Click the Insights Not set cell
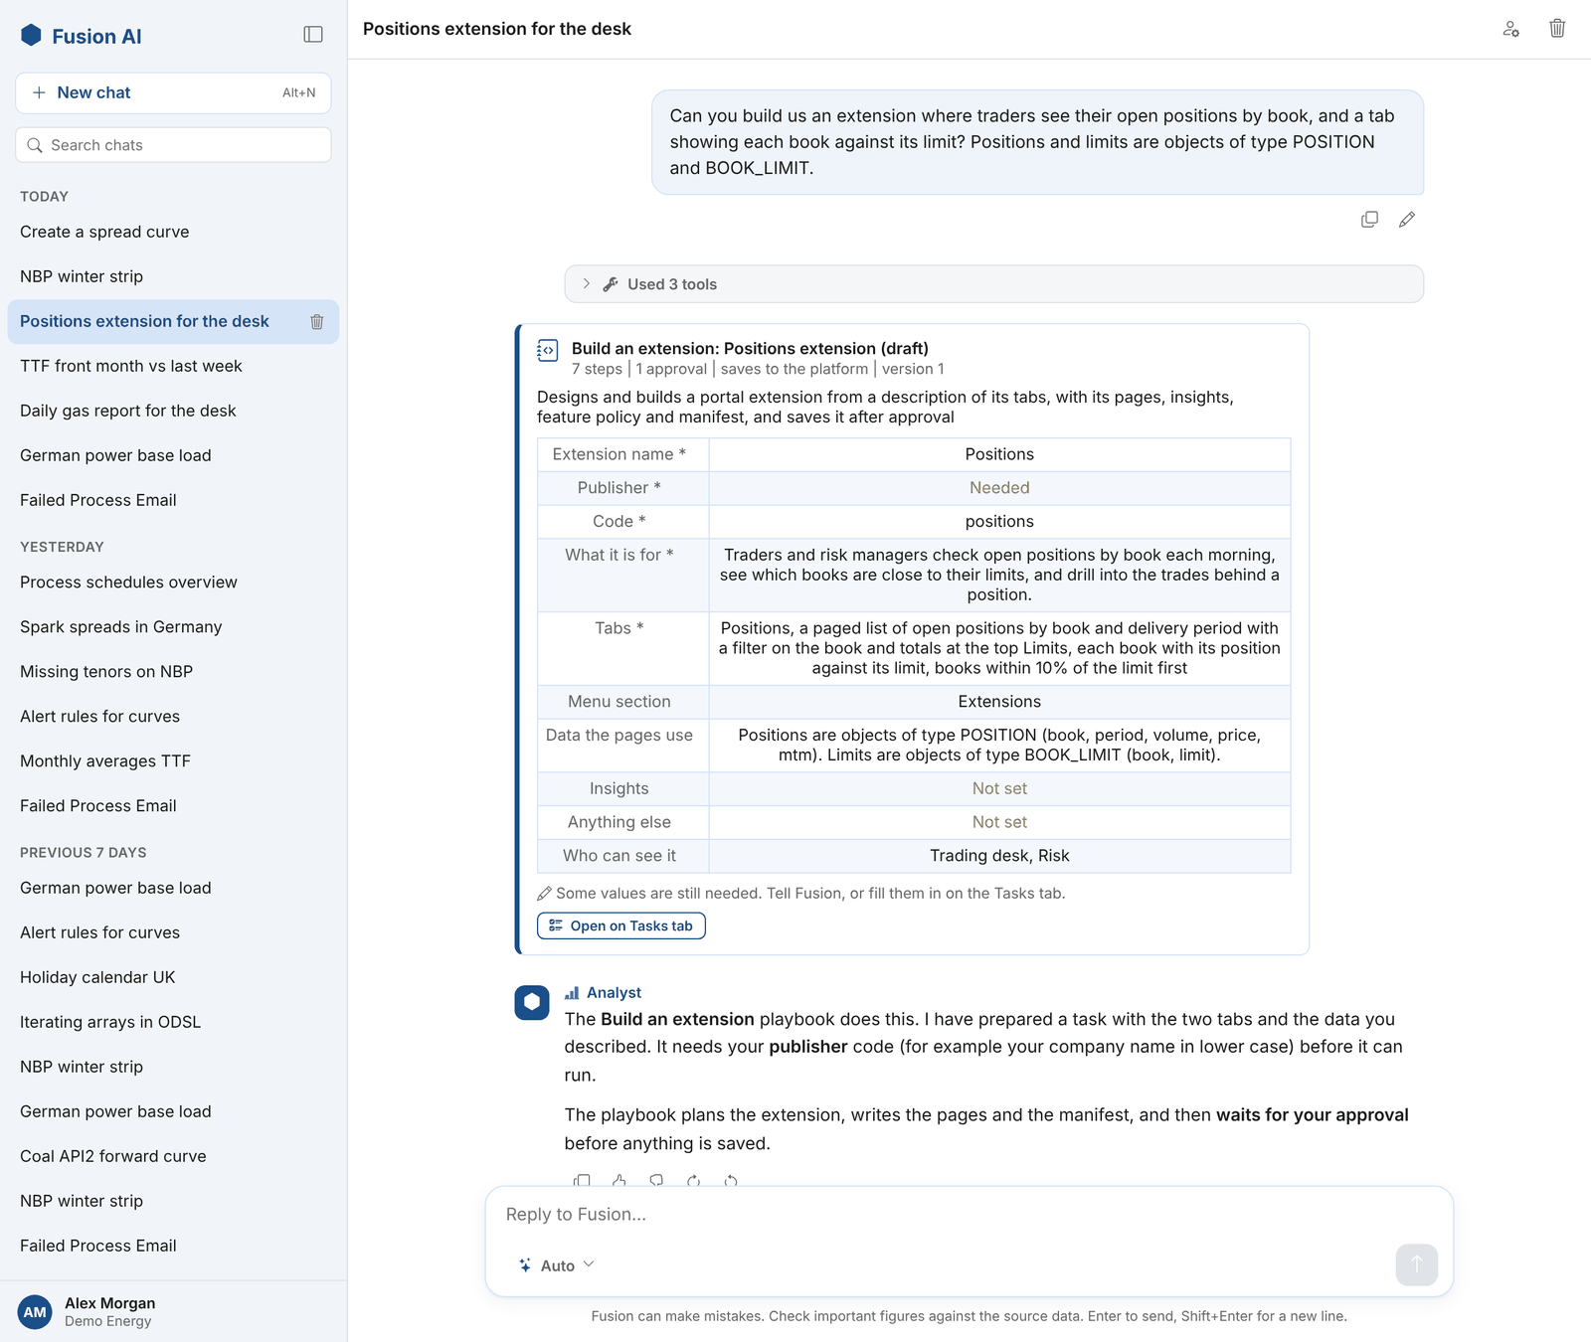Viewport: 1591px width, 1342px height. click(999, 789)
